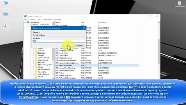Click the ImageColor value icon
The image size is (186, 105).
[x=57, y=53]
